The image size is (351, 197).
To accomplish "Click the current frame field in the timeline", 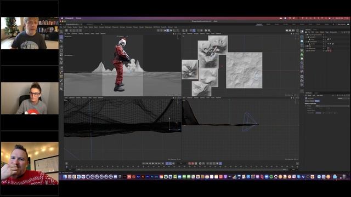I will 181,164.
